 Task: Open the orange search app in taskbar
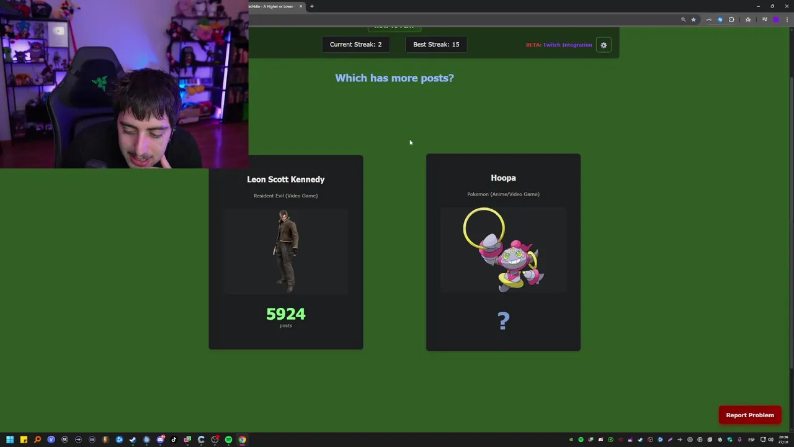point(37,440)
